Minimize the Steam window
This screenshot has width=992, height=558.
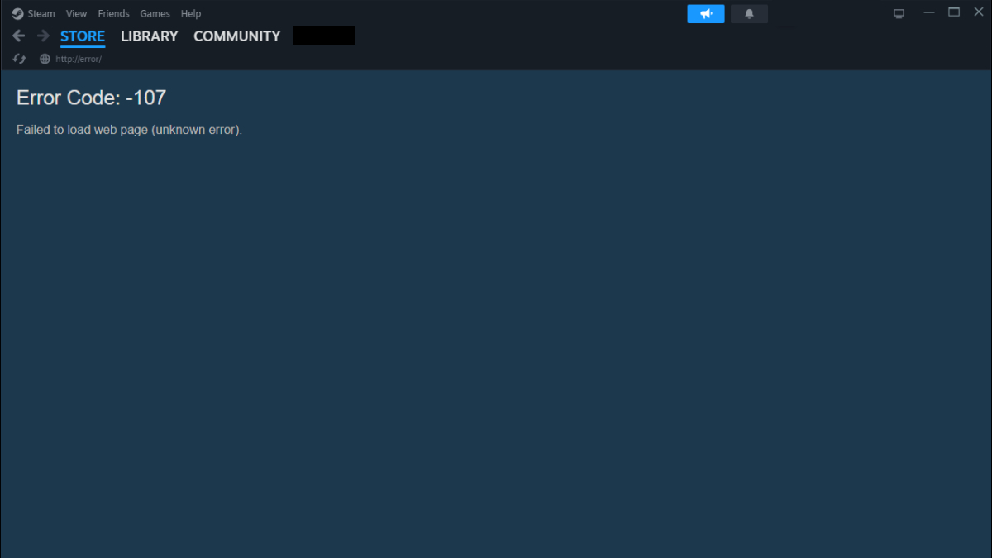click(x=929, y=12)
